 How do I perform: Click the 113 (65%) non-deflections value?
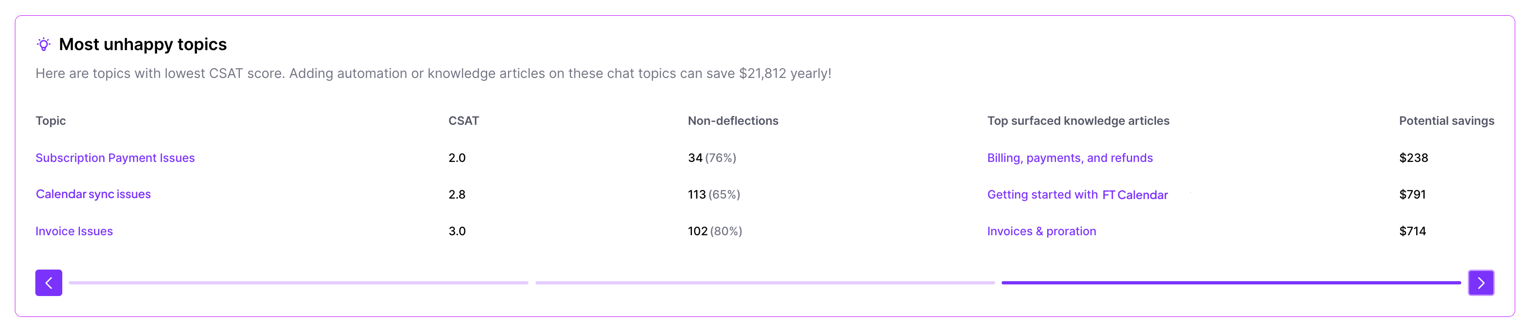pyautogui.click(x=714, y=194)
